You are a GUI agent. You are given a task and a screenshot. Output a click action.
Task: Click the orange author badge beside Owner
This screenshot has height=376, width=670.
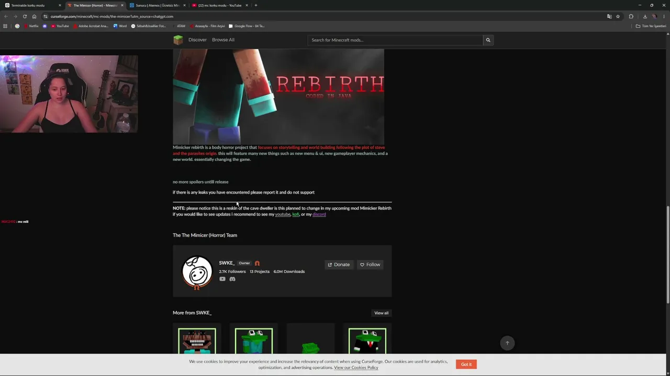257,263
